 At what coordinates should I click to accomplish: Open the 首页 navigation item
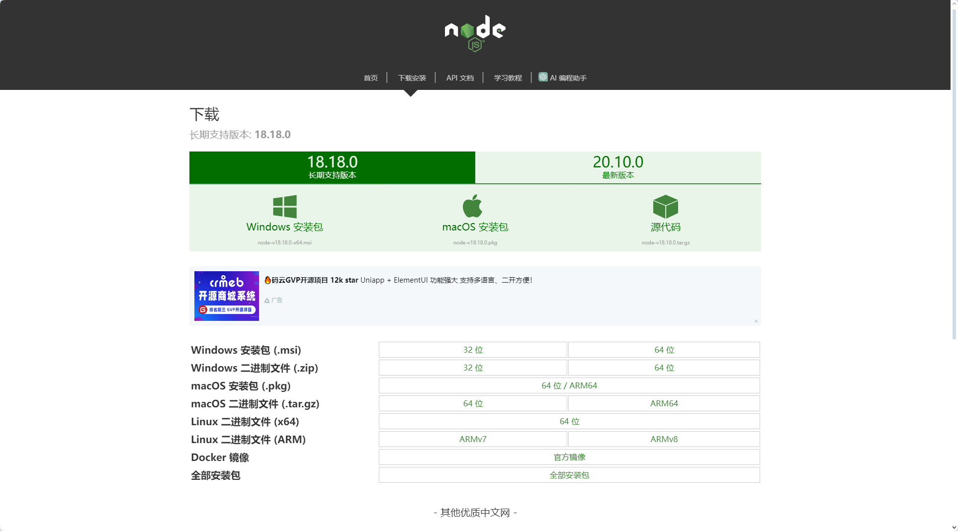click(370, 78)
